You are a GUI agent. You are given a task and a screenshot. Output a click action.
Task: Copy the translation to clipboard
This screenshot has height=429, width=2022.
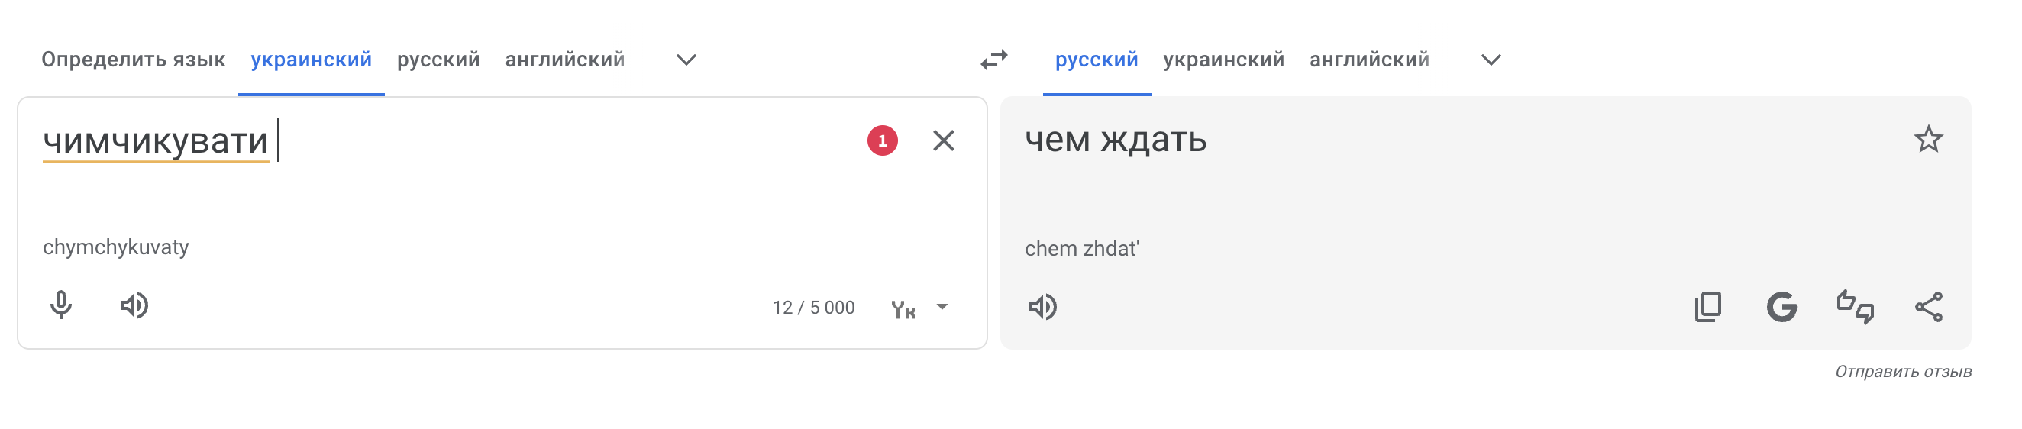coord(1708,307)
